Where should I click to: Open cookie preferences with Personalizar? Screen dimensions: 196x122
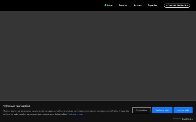pos(142,110)
